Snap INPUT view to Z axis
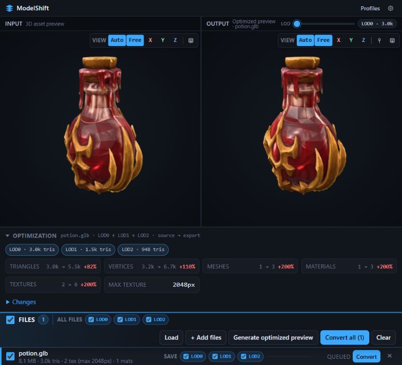 point(176,40)
